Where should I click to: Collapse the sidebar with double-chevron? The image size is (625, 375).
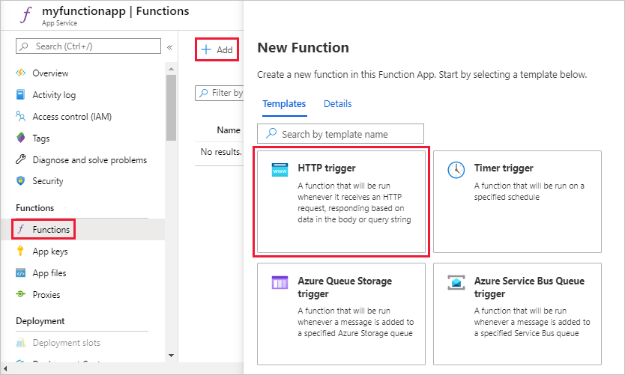169,47
